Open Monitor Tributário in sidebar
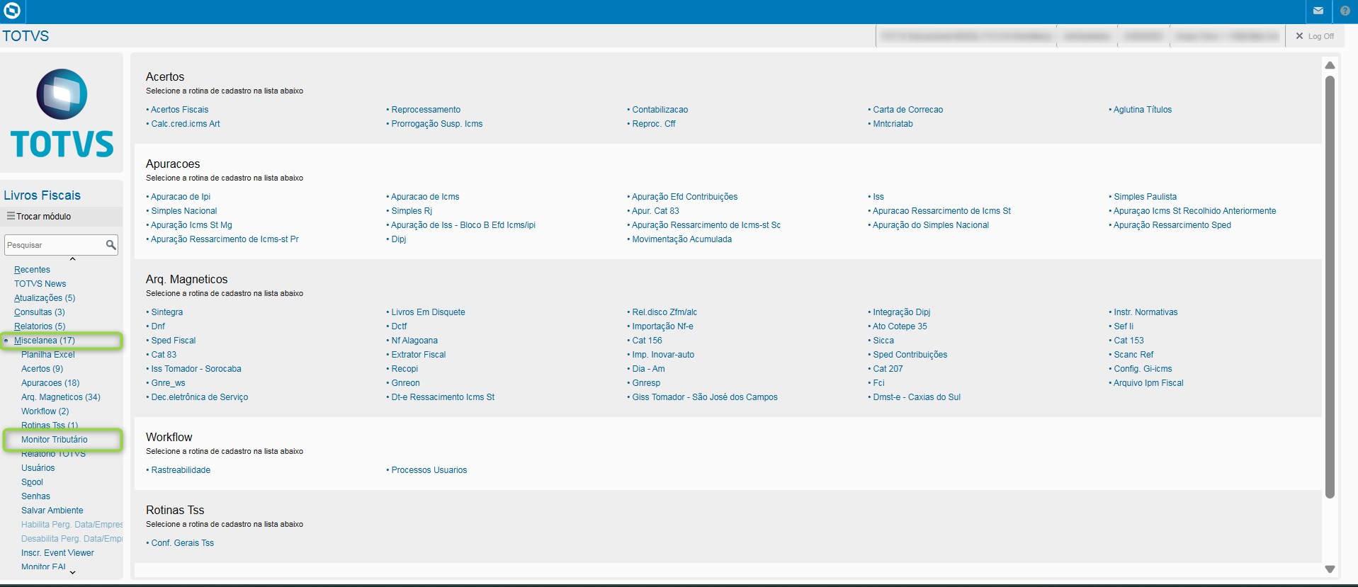The image size is (1358, 587). pyautogui.click(x=55, y=440)
